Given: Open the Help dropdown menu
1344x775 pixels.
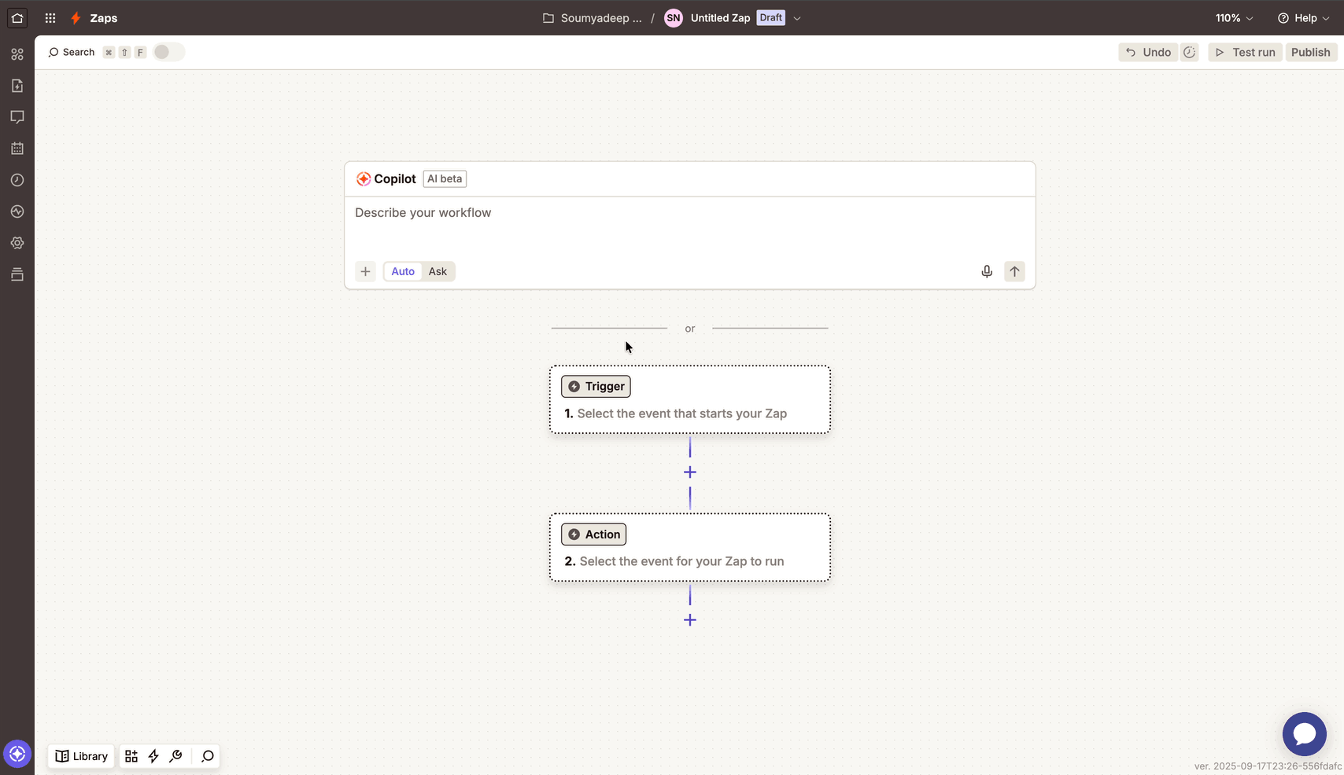Looking at the screenshot, I should [x=1304, y=18].
